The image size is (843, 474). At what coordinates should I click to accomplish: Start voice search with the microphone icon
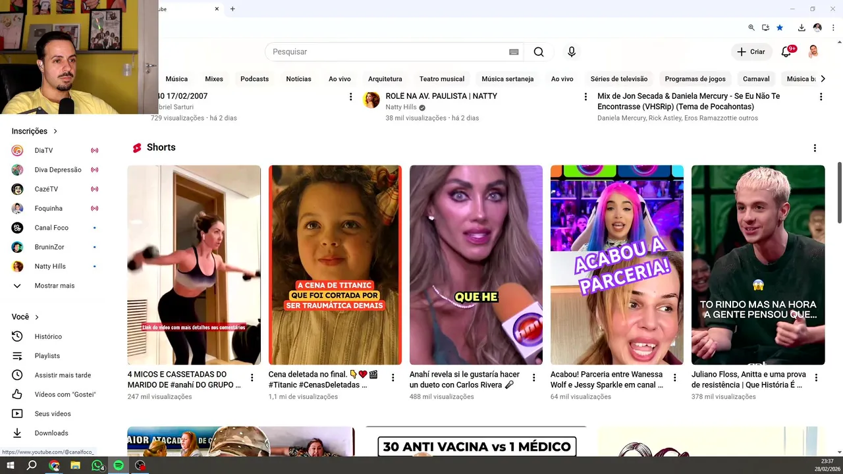tap(572, 52)
